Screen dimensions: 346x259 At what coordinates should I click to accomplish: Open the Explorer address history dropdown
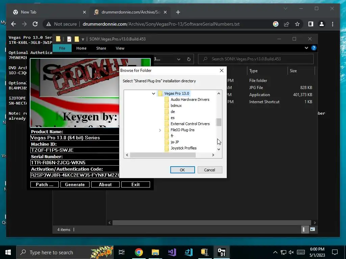179,59
